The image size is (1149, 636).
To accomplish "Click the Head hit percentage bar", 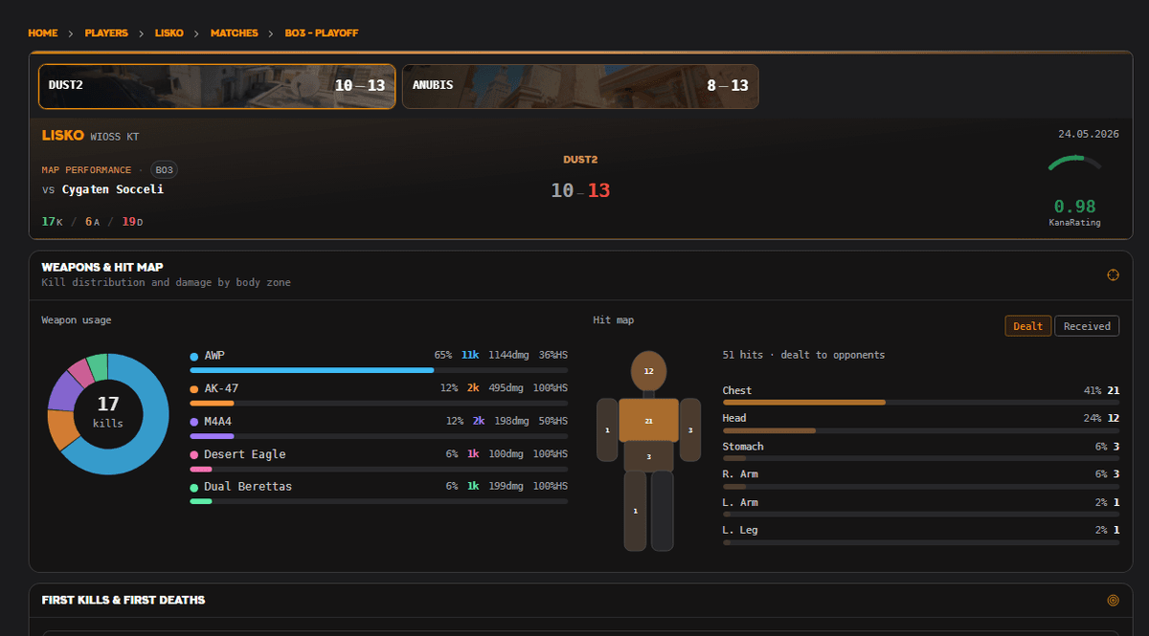I will click(x=921, y=430).
